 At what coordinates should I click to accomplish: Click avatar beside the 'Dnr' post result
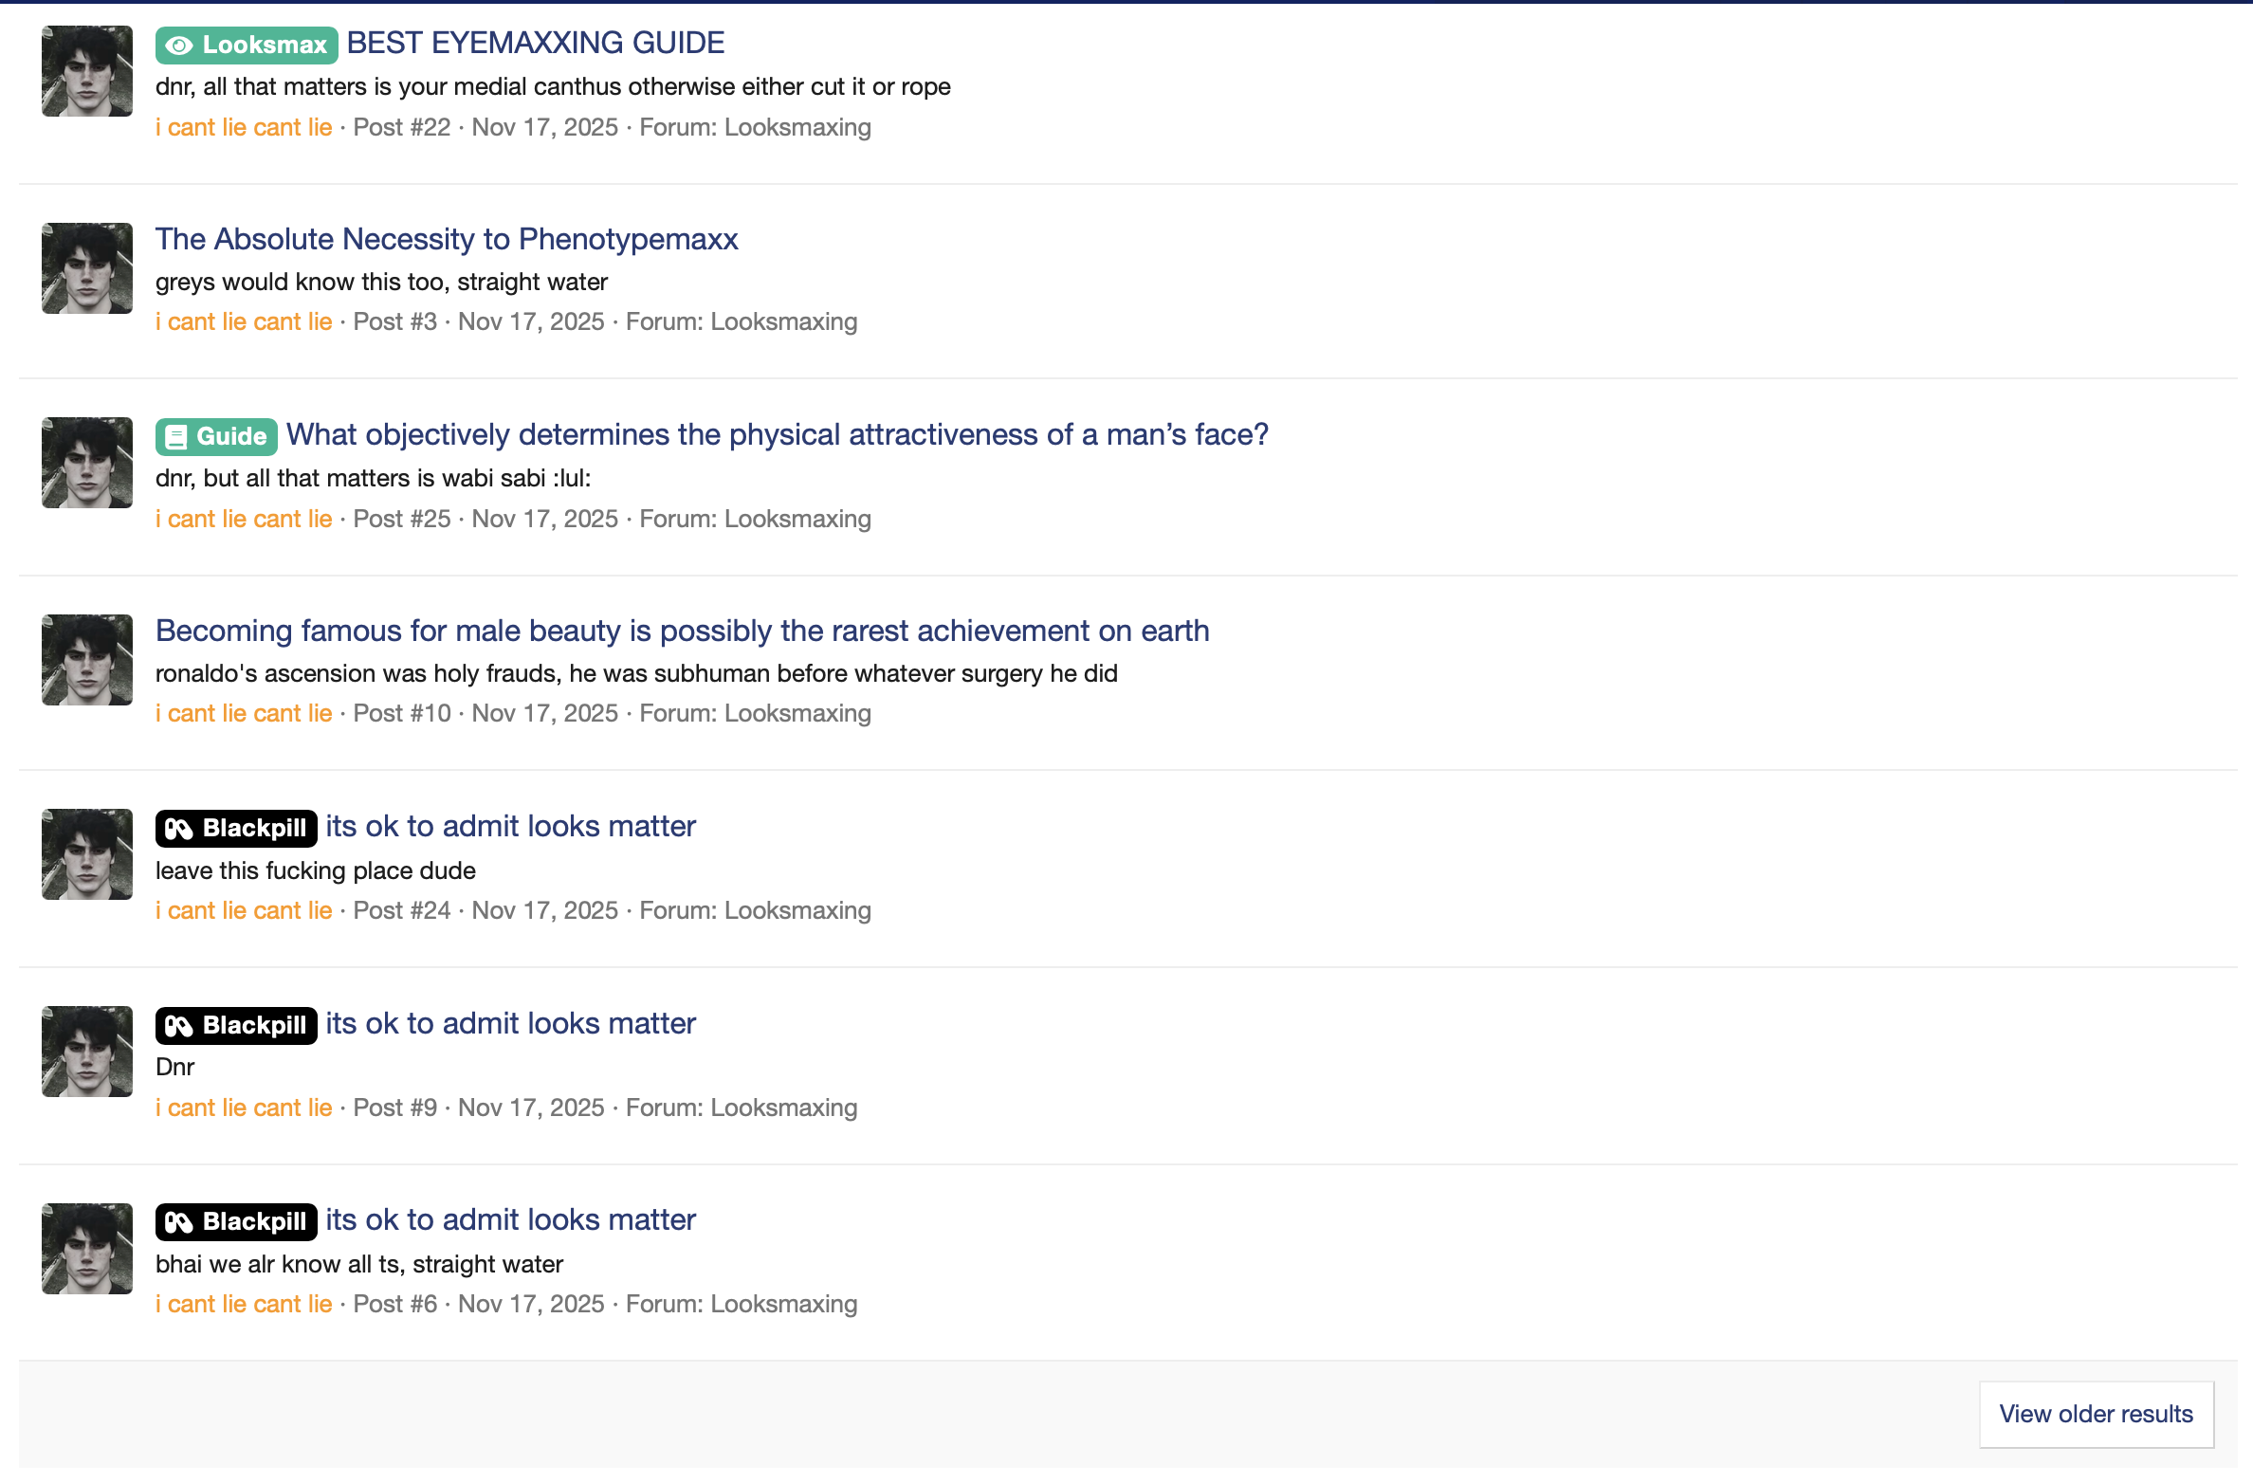(x=87, y=1052)
